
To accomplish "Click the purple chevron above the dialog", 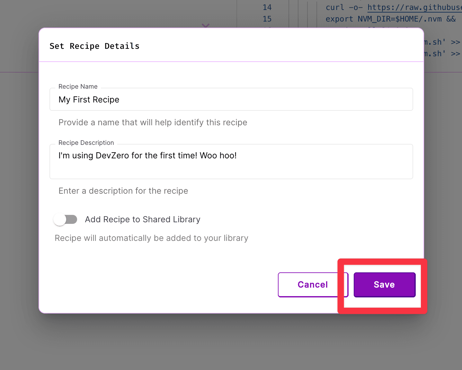I will click(x=206, y=25).
